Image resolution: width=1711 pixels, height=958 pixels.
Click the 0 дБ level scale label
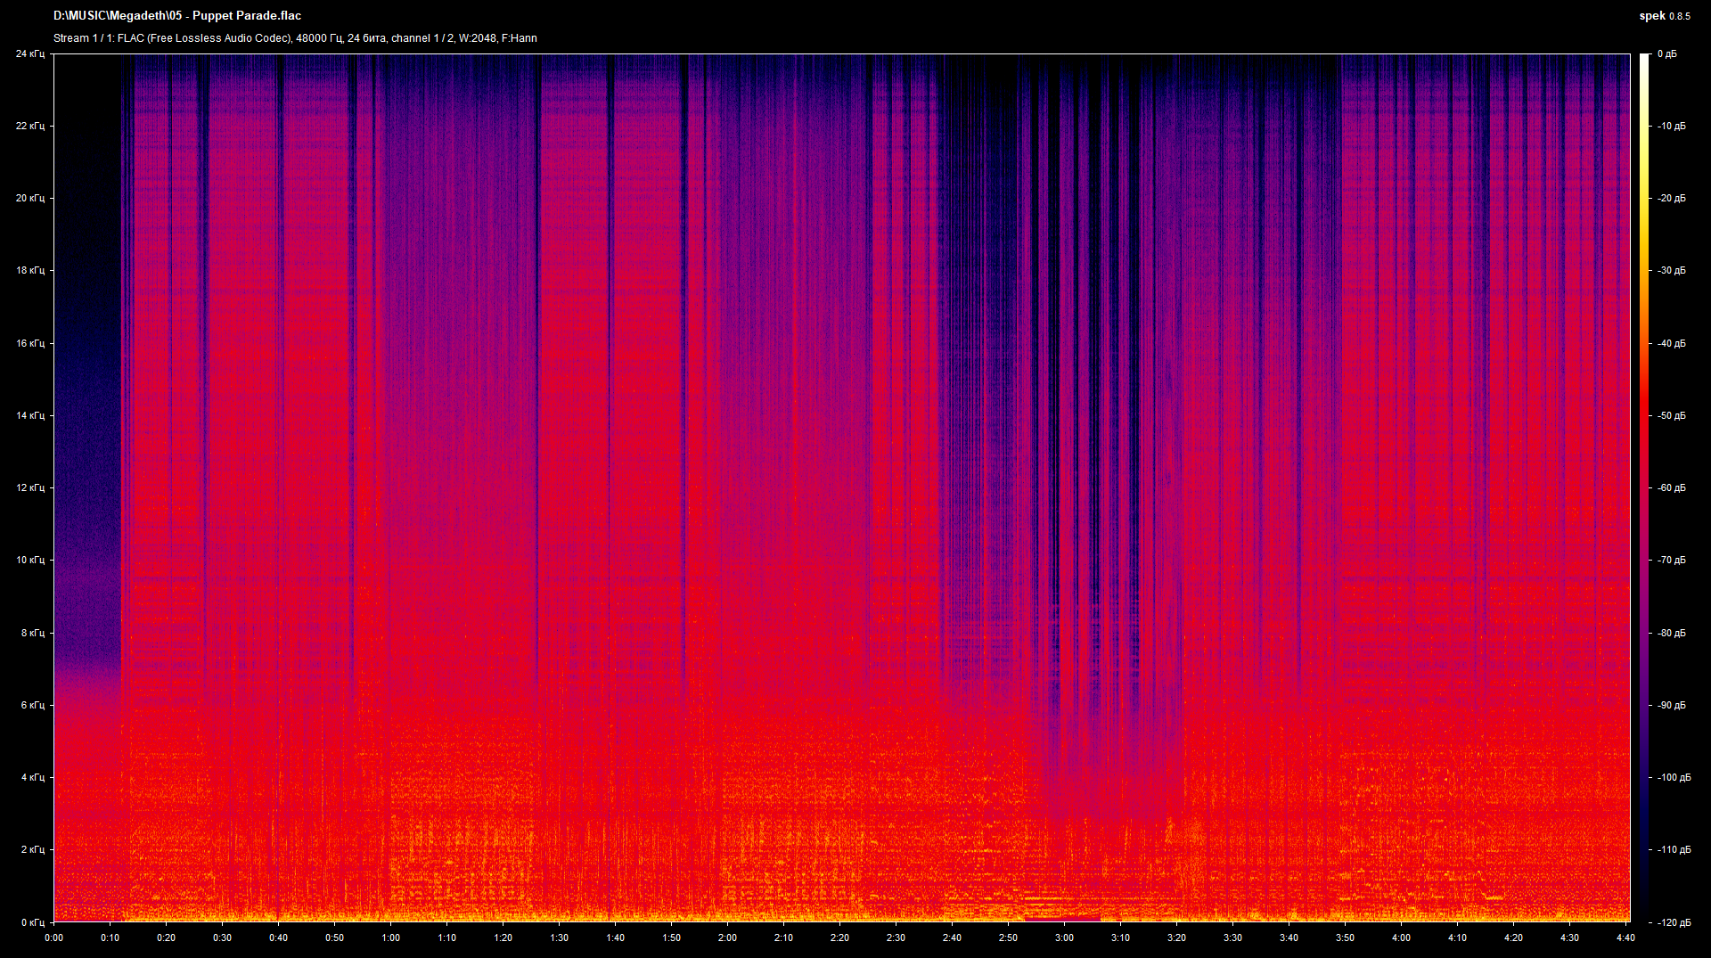tap(1666, 54)
